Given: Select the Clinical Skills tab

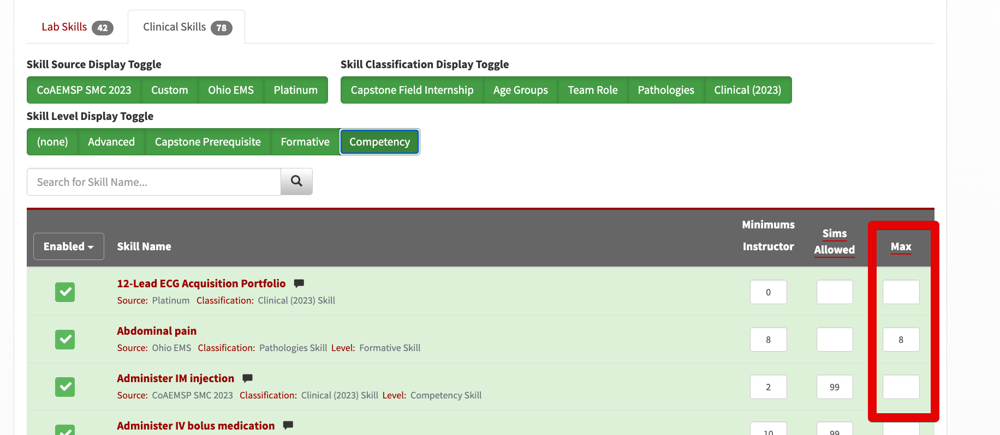Looking at the screenshot, I should click(x=187, y=27).
